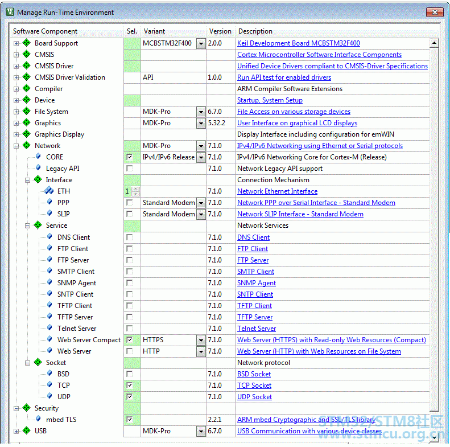Click the Interface green diamond icon
Viewport: 450px width, 447px height.
pyautogui.click(x=38, y=179)
